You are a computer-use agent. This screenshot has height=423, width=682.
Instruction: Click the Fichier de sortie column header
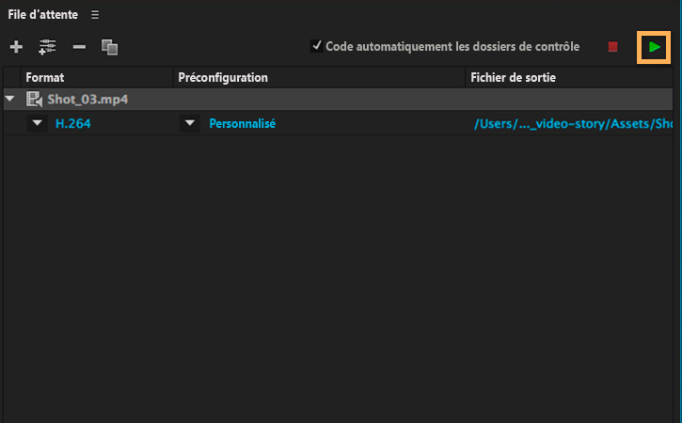tap(513, 77)
